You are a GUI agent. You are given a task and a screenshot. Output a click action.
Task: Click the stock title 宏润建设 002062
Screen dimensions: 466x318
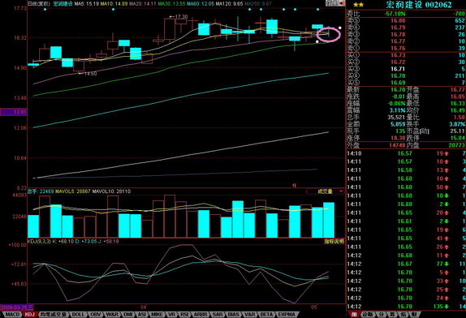click(419, 5)
